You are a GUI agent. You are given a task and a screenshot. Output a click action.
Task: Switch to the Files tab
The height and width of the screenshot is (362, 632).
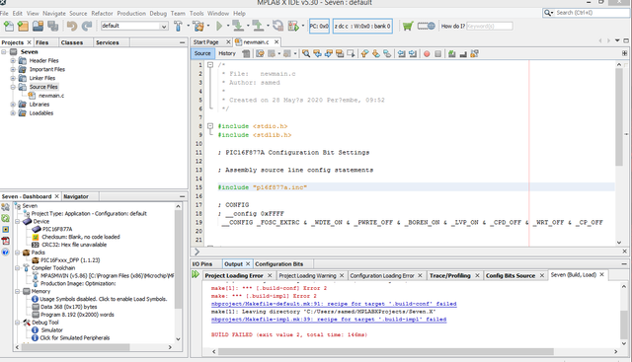tap(41, 42)
